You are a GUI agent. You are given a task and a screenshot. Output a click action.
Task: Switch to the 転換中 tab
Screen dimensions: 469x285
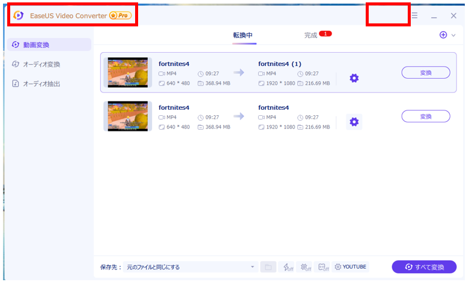243,35
